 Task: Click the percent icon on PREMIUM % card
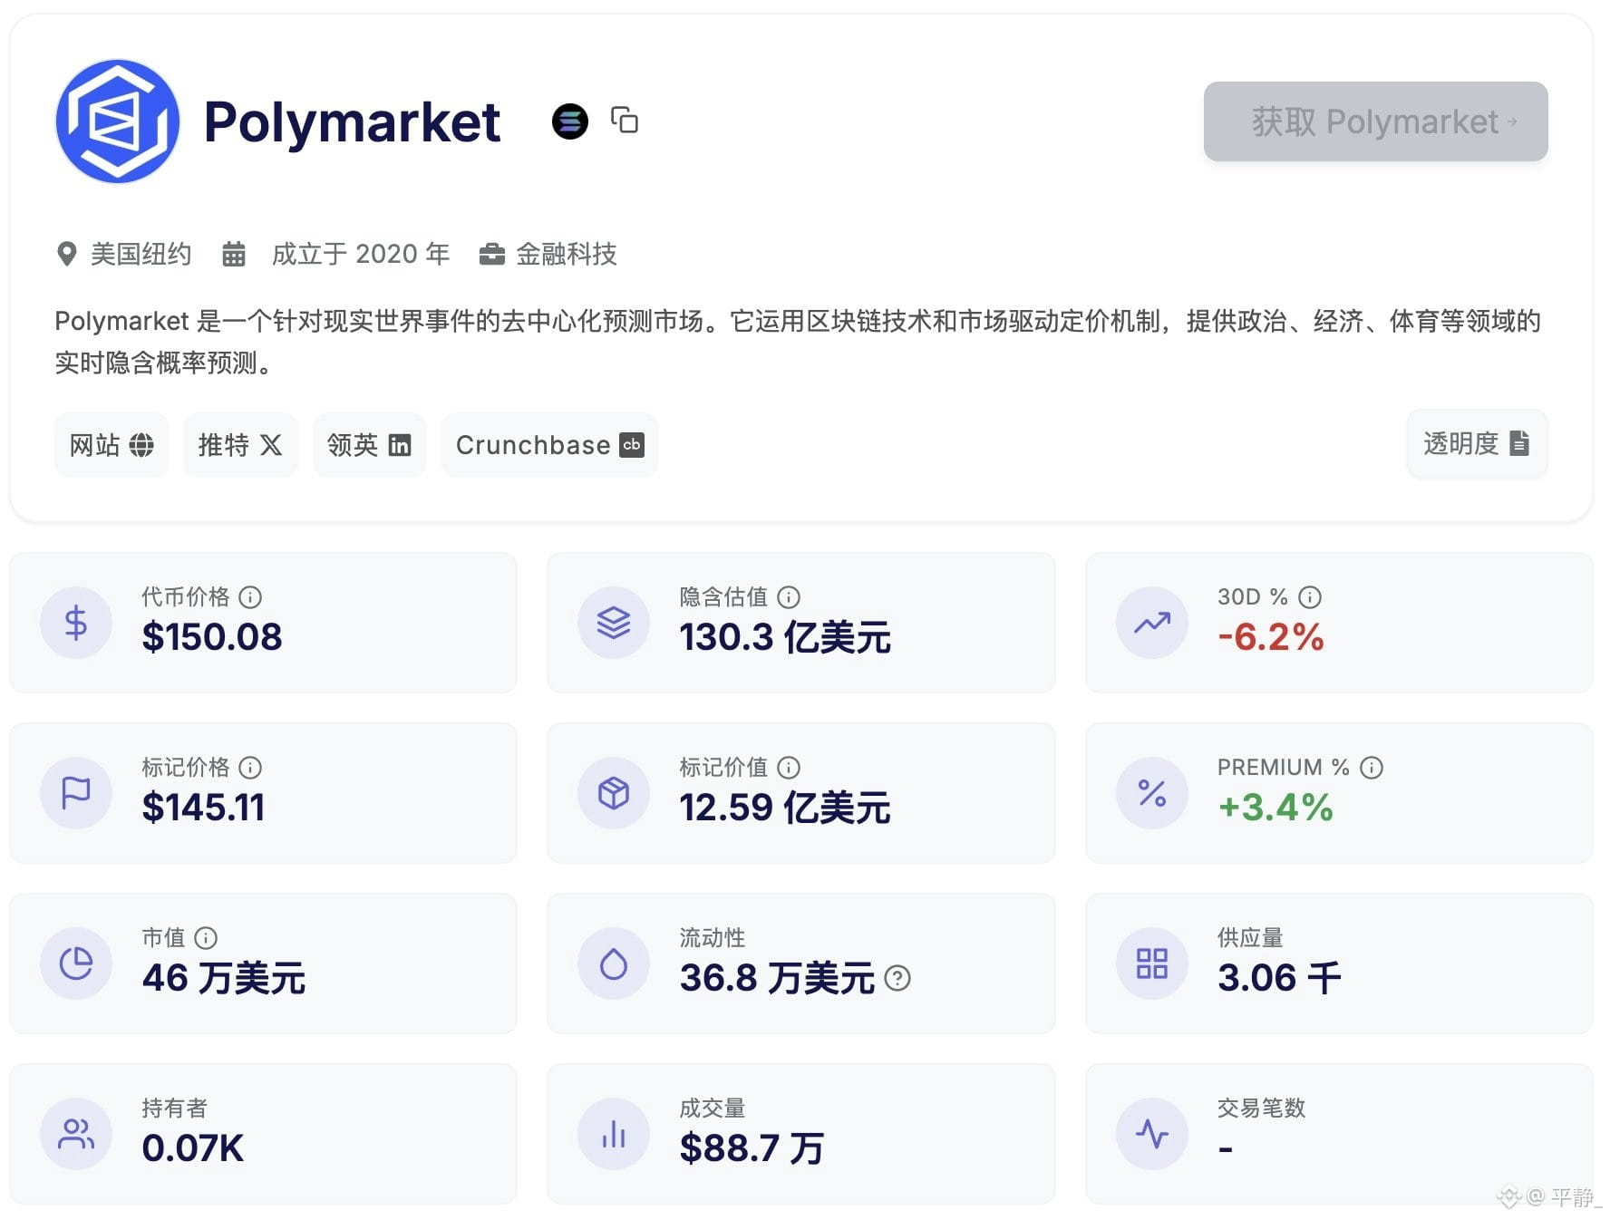coord(1152,793)
